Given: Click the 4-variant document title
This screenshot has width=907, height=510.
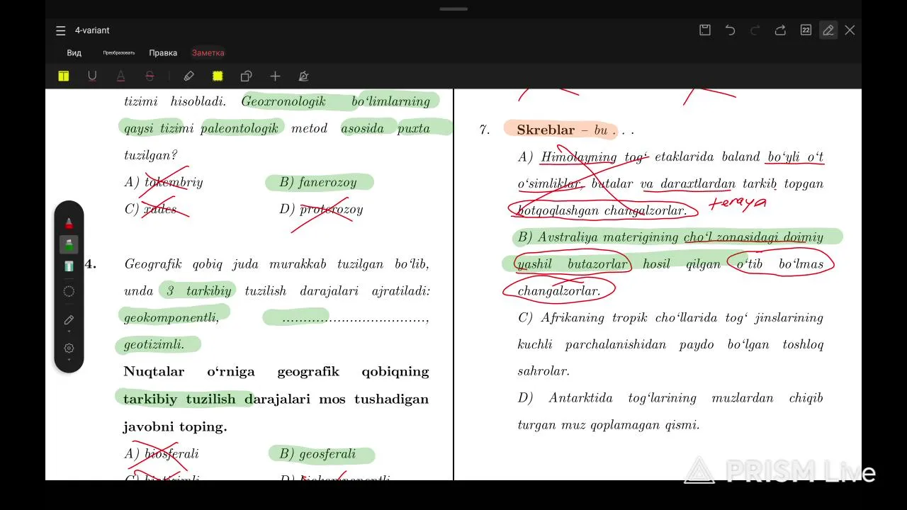Looking at the screenshot, I should click(92, 30).
